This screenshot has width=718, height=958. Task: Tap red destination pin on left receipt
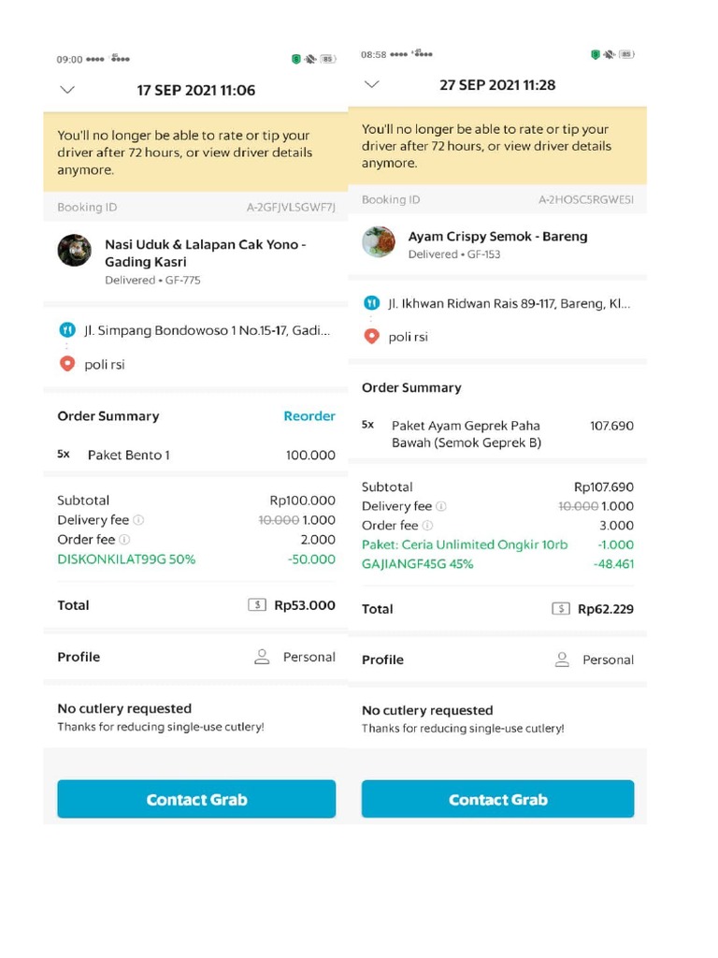pos(66,364)
